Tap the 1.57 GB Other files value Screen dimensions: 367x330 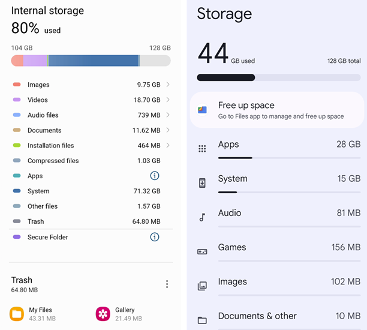[149, 206]
